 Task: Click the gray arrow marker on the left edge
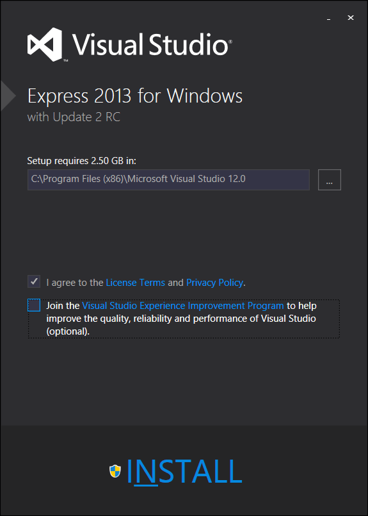pos(8,95)
